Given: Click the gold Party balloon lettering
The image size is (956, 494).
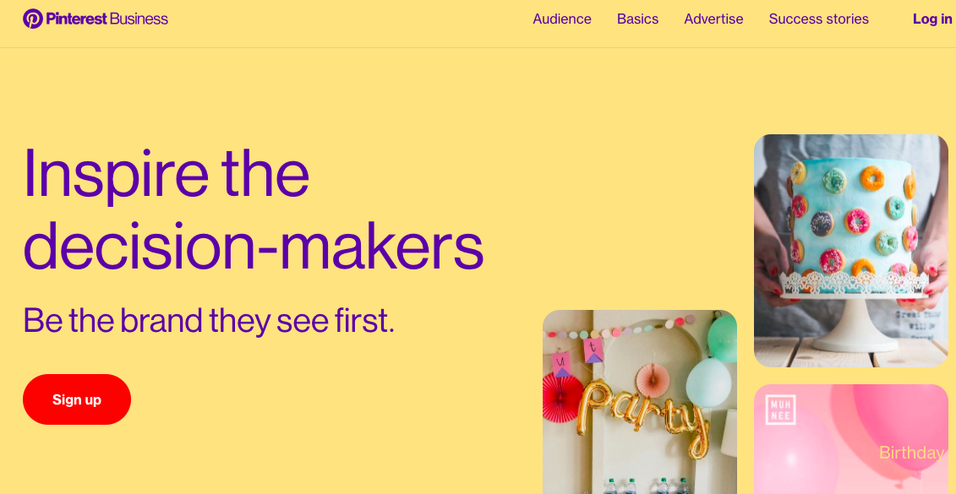Looking at the screenshot, I should click(x=644, y=412).
